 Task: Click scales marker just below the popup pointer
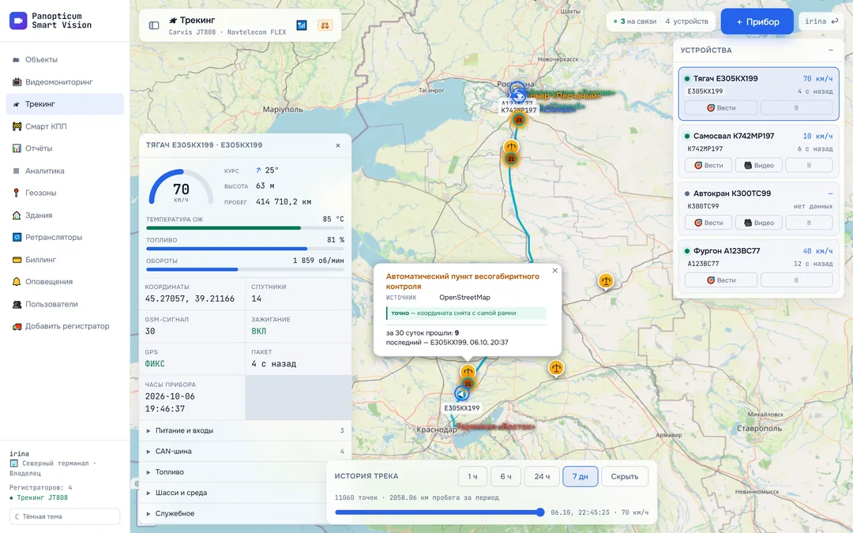pos(468,372)
